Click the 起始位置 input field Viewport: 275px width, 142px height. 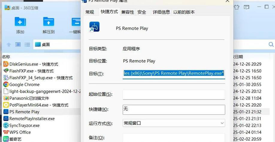pos(174,94)
